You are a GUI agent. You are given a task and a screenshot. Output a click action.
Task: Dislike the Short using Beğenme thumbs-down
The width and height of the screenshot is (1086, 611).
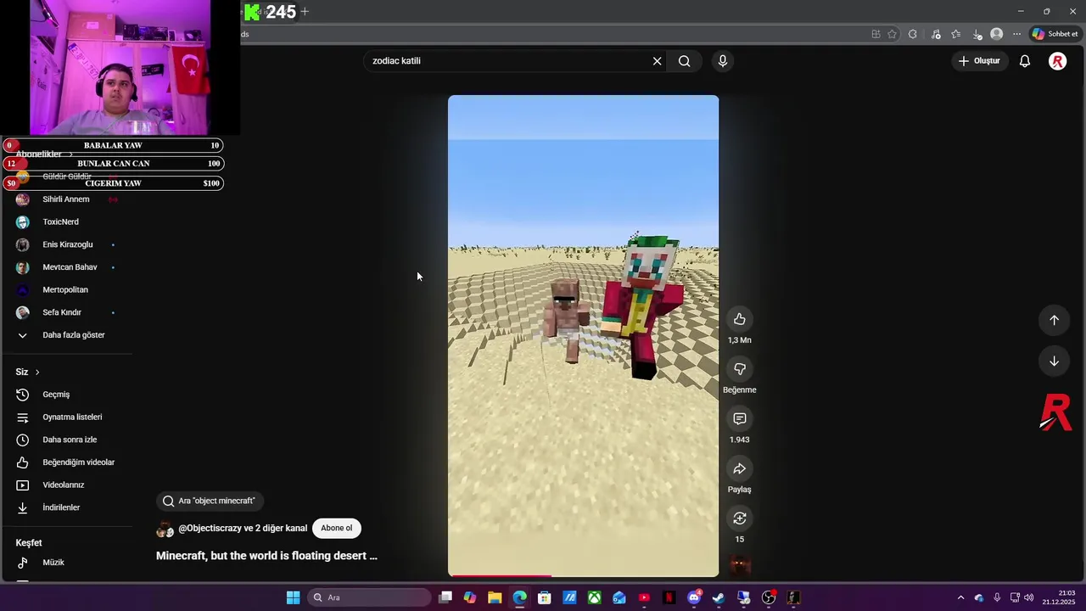click(x=740, y=369)
